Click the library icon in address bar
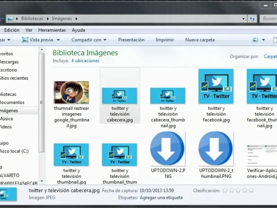277x208 pixels. (10, 19)
